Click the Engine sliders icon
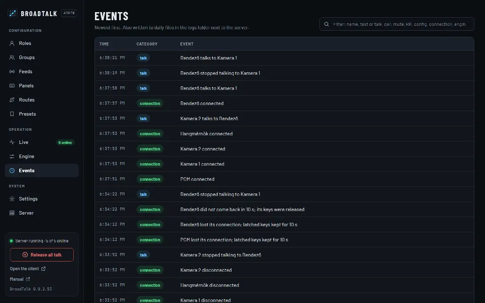The height and width of the screenshot is (303, 485). (x=12, y=157)
